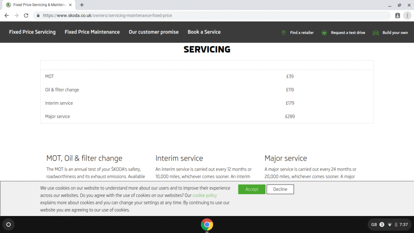This screenshot has width=414, height=233.
Task: Select Book a Service in navigation
Action: click(x=204, y=32)
